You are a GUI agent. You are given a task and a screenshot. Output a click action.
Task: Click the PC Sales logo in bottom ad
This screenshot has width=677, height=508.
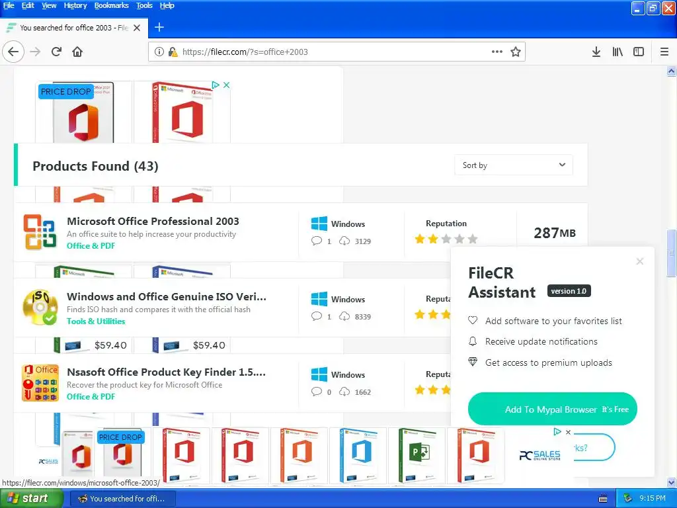[539, 455]
